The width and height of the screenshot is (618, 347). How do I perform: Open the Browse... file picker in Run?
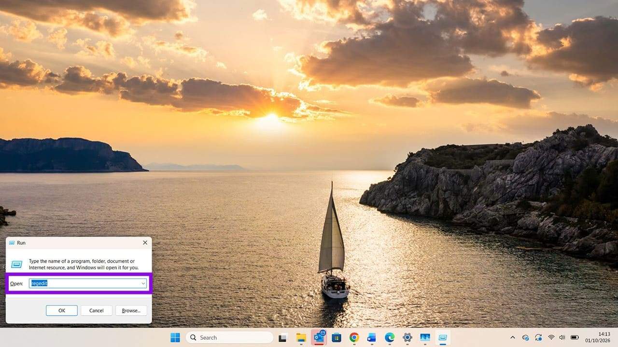tap(131, 310)
